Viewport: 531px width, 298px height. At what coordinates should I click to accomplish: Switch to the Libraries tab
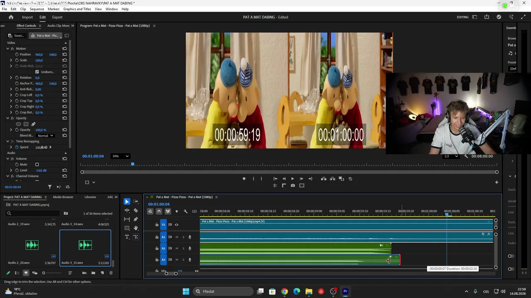click(x=90, y=197)
